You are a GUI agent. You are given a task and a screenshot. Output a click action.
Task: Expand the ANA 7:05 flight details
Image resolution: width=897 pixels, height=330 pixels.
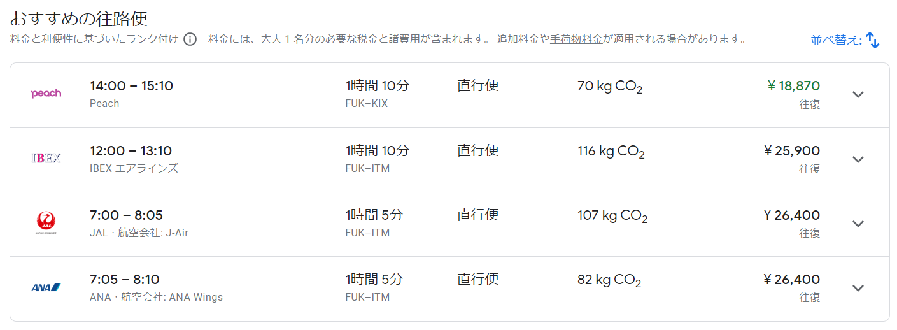(x=858, y=288)
